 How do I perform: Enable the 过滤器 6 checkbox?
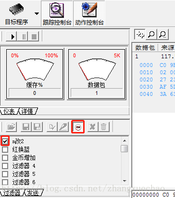(5, 182)
